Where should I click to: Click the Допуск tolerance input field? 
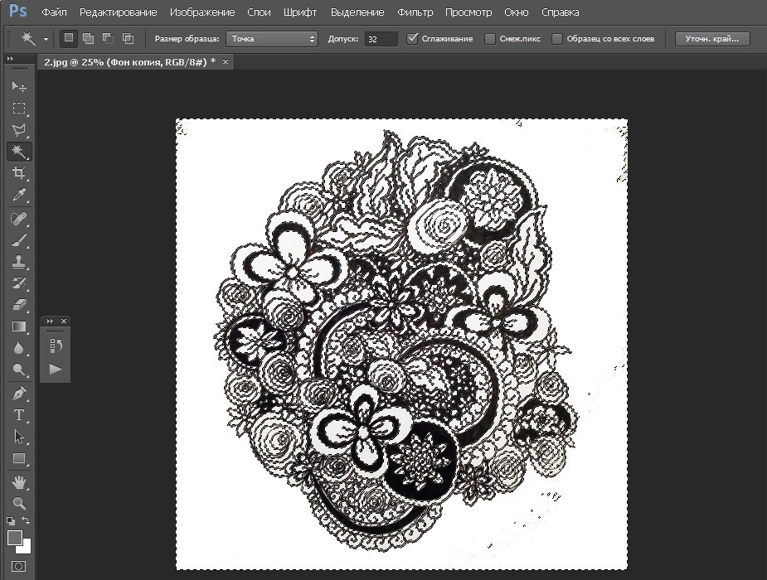[381, 39]
